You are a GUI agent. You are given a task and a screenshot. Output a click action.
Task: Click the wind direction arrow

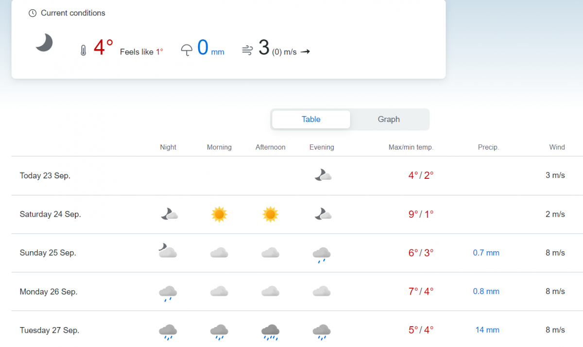click(x=305, y=52)
